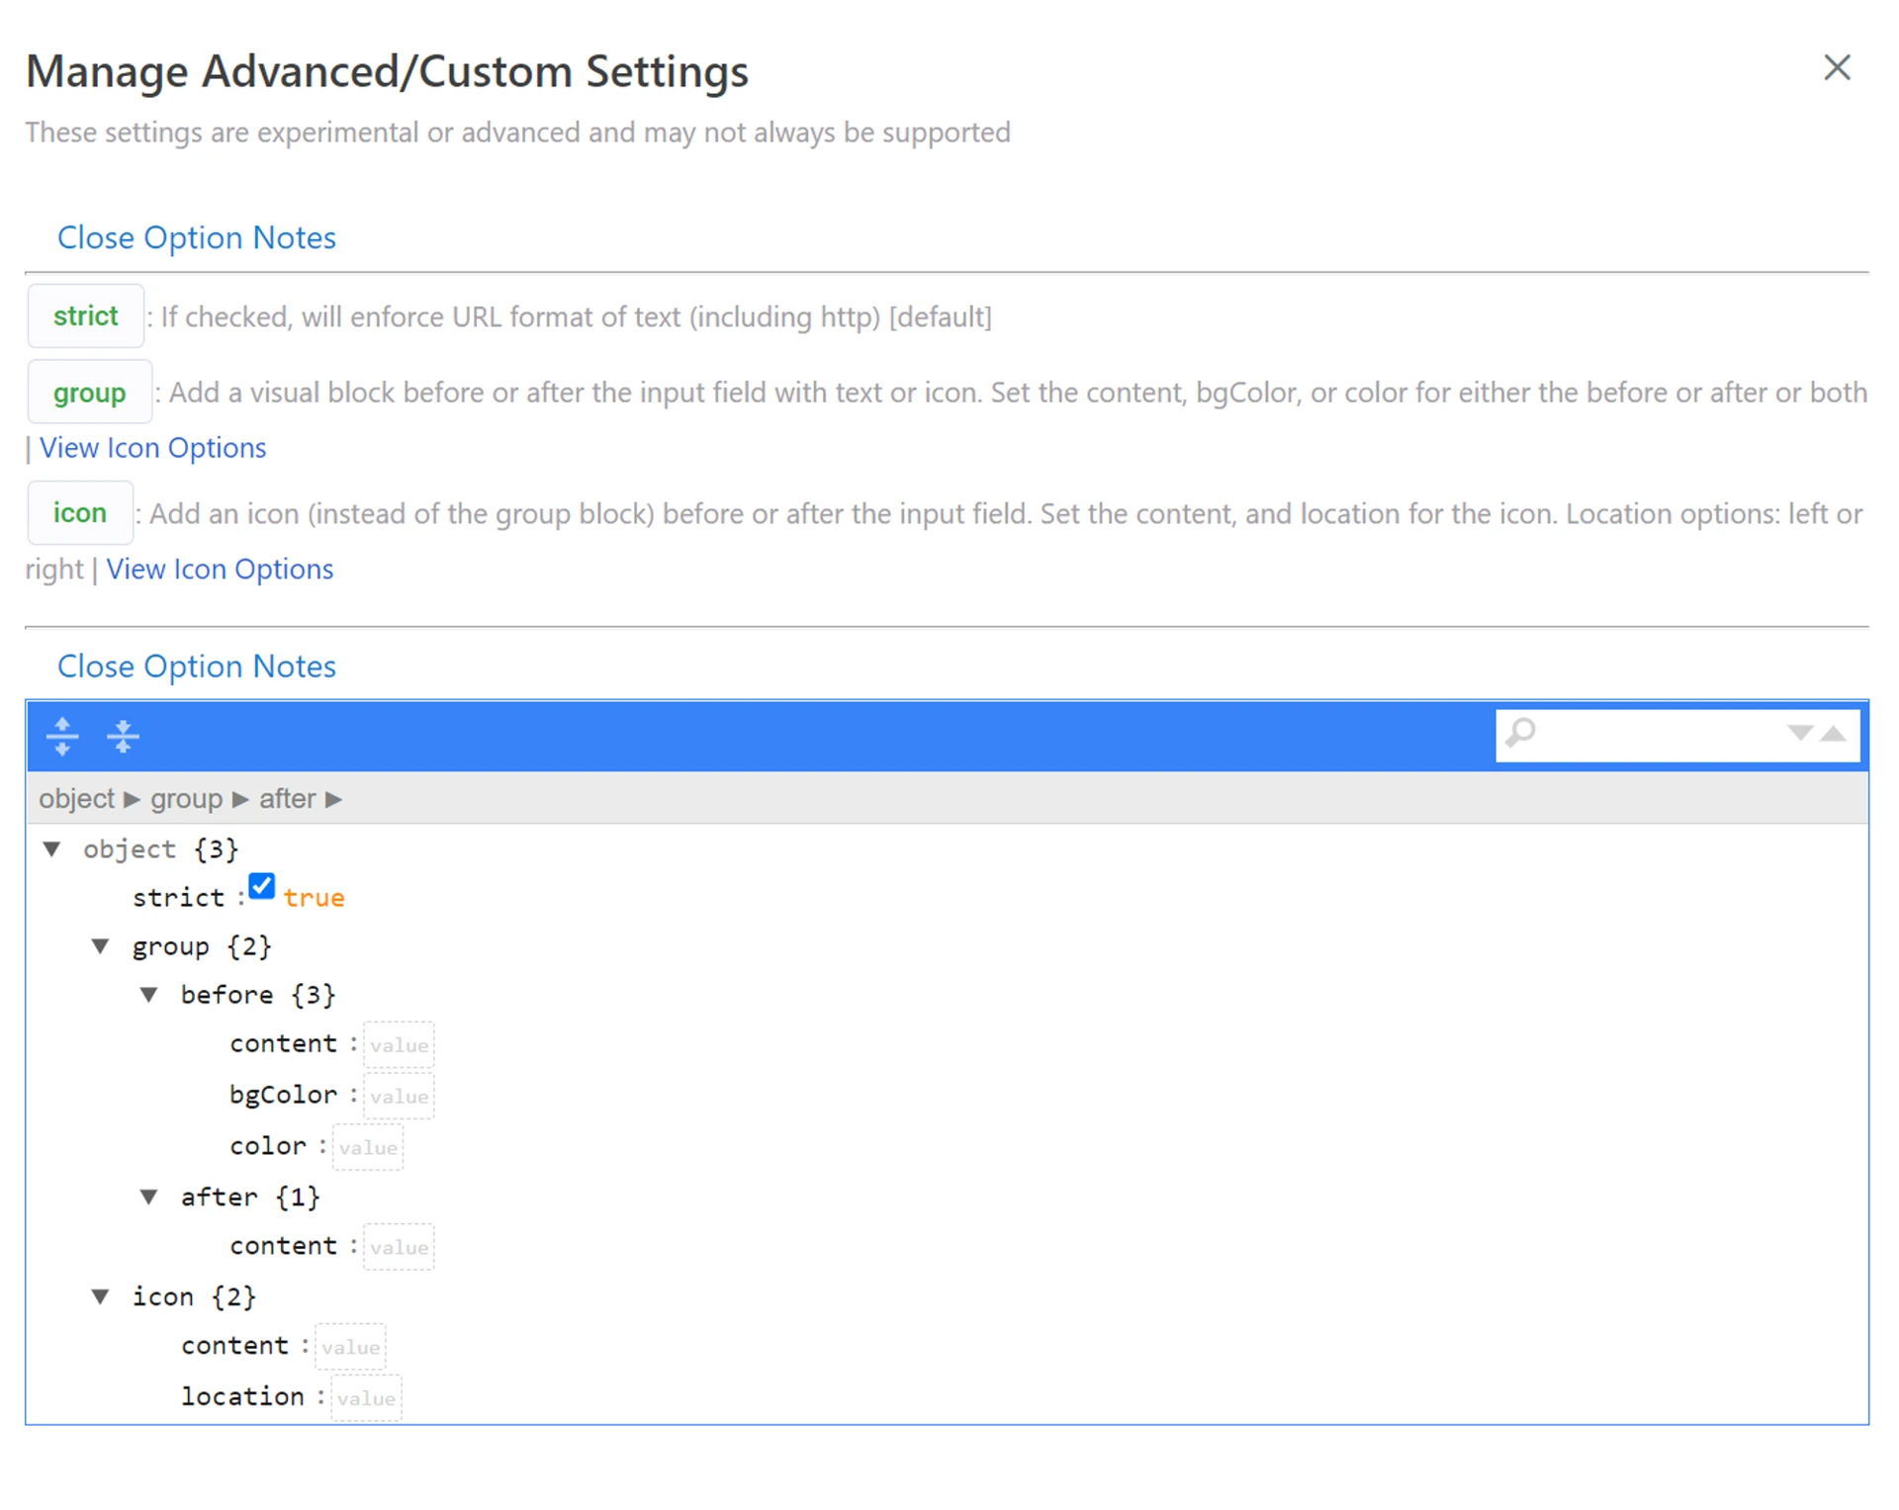Click the bgColor value field

(399, 1097)
